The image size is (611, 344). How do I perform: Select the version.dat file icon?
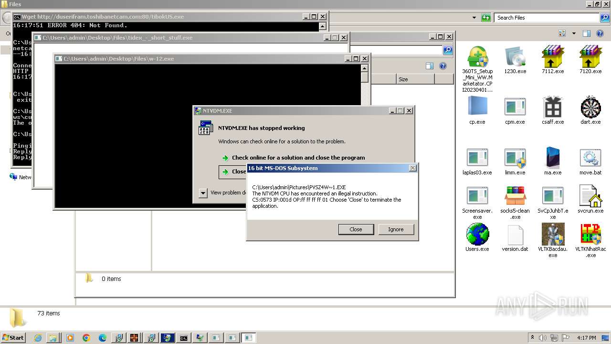tap(515, 234)
